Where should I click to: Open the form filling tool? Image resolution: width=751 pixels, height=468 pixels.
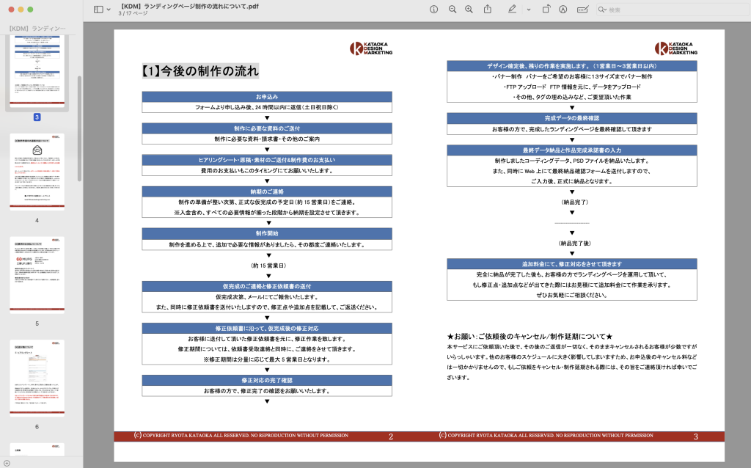click(582, 10)
